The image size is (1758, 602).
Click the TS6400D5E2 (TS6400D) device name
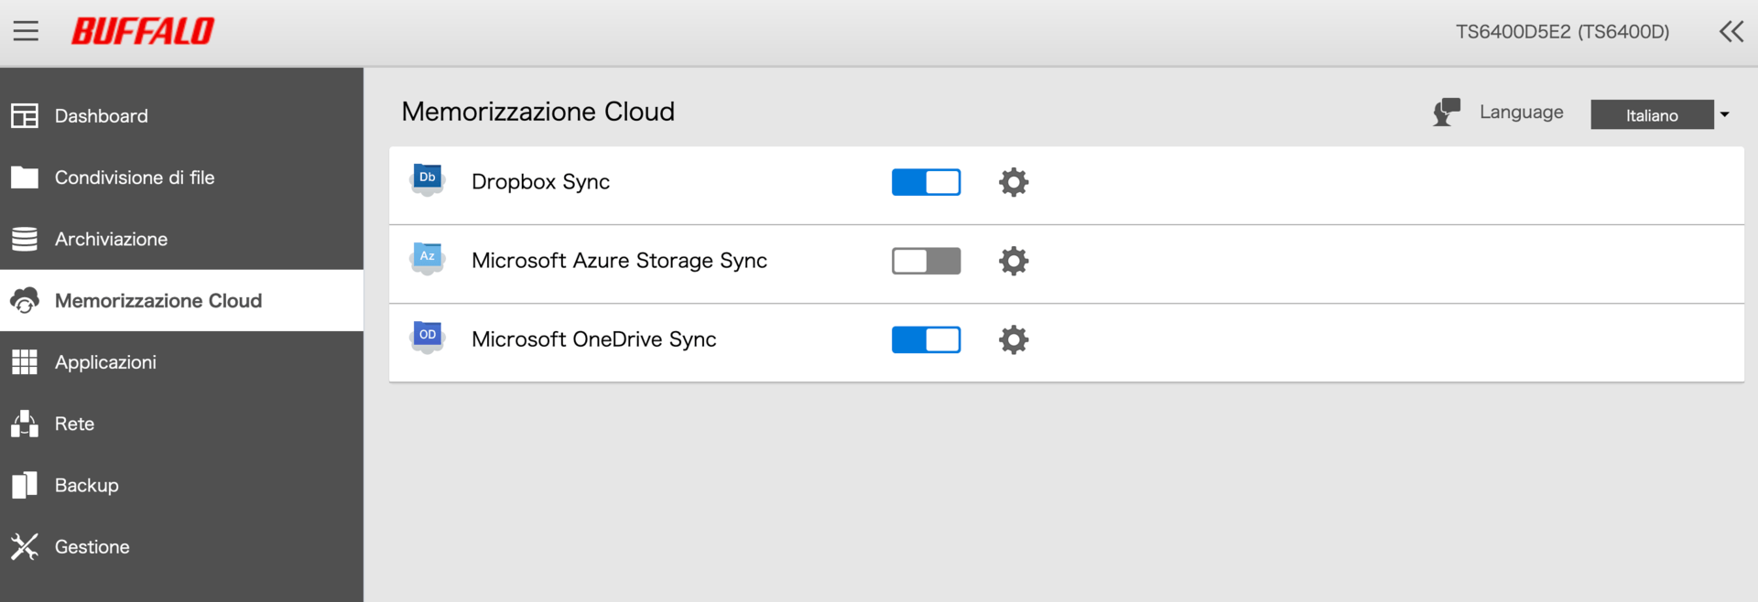click(x=1562, y=32)
